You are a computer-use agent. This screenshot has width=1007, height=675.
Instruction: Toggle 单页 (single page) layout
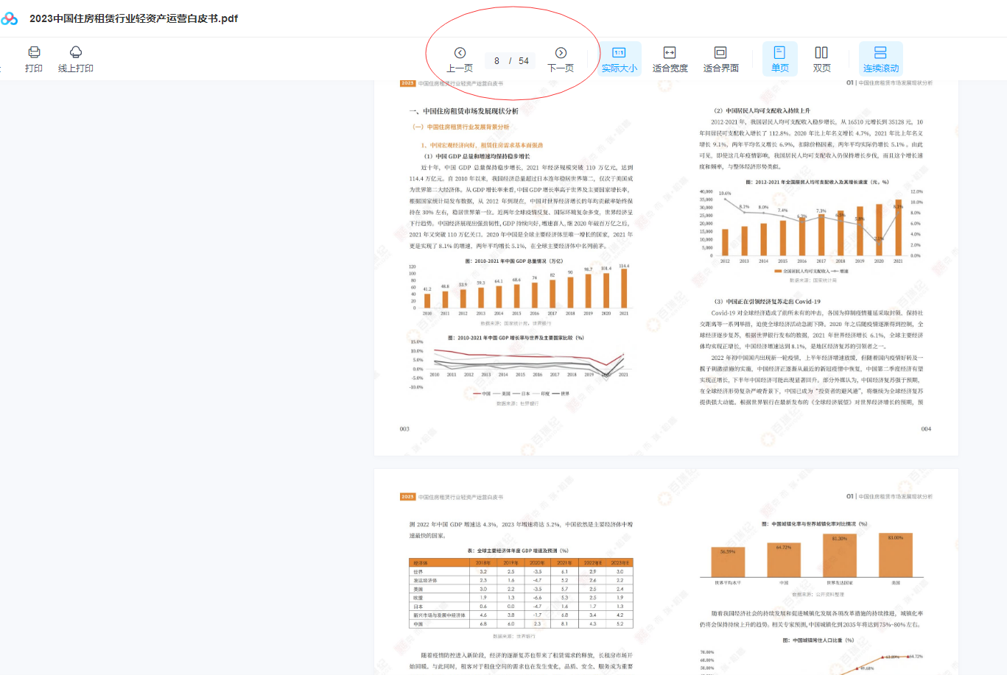pyautogui.click(x=779, y=59)
